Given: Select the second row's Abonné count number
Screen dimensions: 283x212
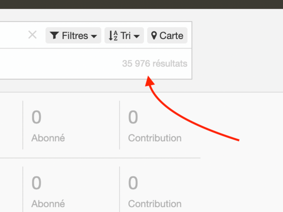Looking at the screenshot, I should (36, 183).
